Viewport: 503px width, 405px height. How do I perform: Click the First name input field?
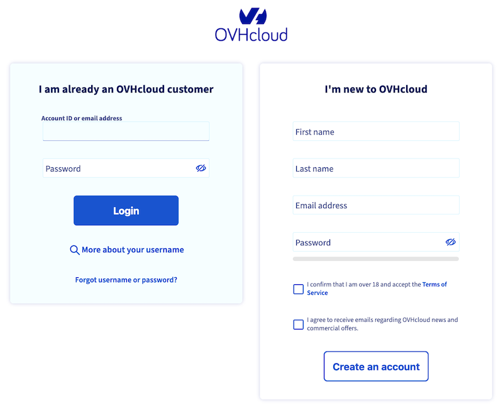(375, 131)
